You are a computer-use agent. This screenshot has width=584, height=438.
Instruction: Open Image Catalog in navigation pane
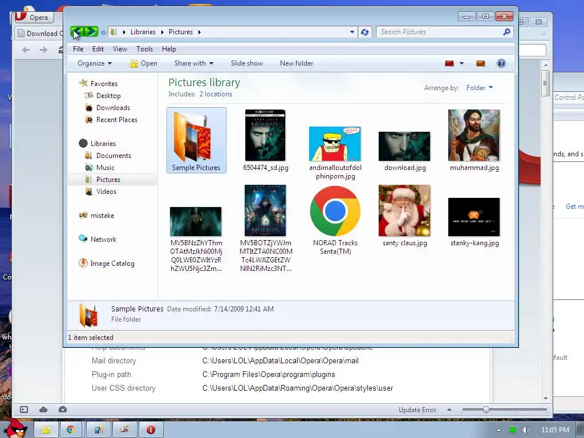(106, 263)
